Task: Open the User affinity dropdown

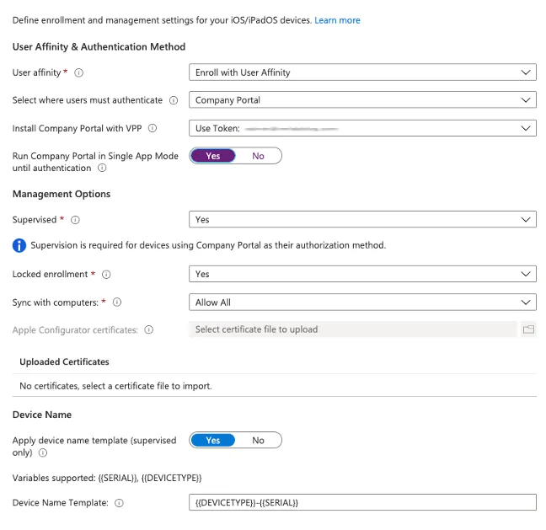Action: (362, 72)
